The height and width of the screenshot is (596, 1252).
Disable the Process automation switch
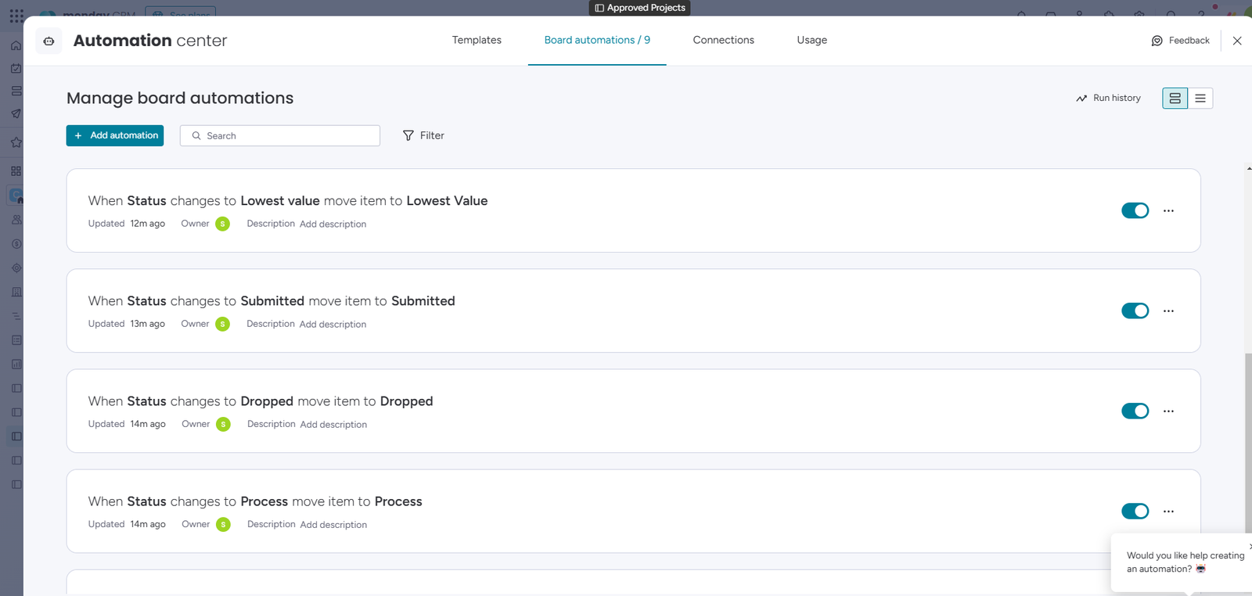pyautogui.click(x=1135, y=511)
